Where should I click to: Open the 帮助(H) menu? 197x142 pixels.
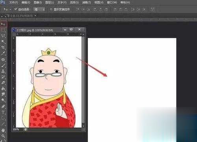pyautogui.click(x=125, y=2)
